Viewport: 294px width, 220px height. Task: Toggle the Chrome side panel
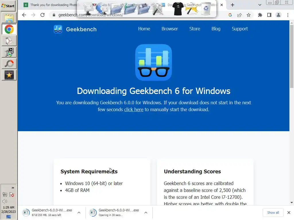click(269, 15)
